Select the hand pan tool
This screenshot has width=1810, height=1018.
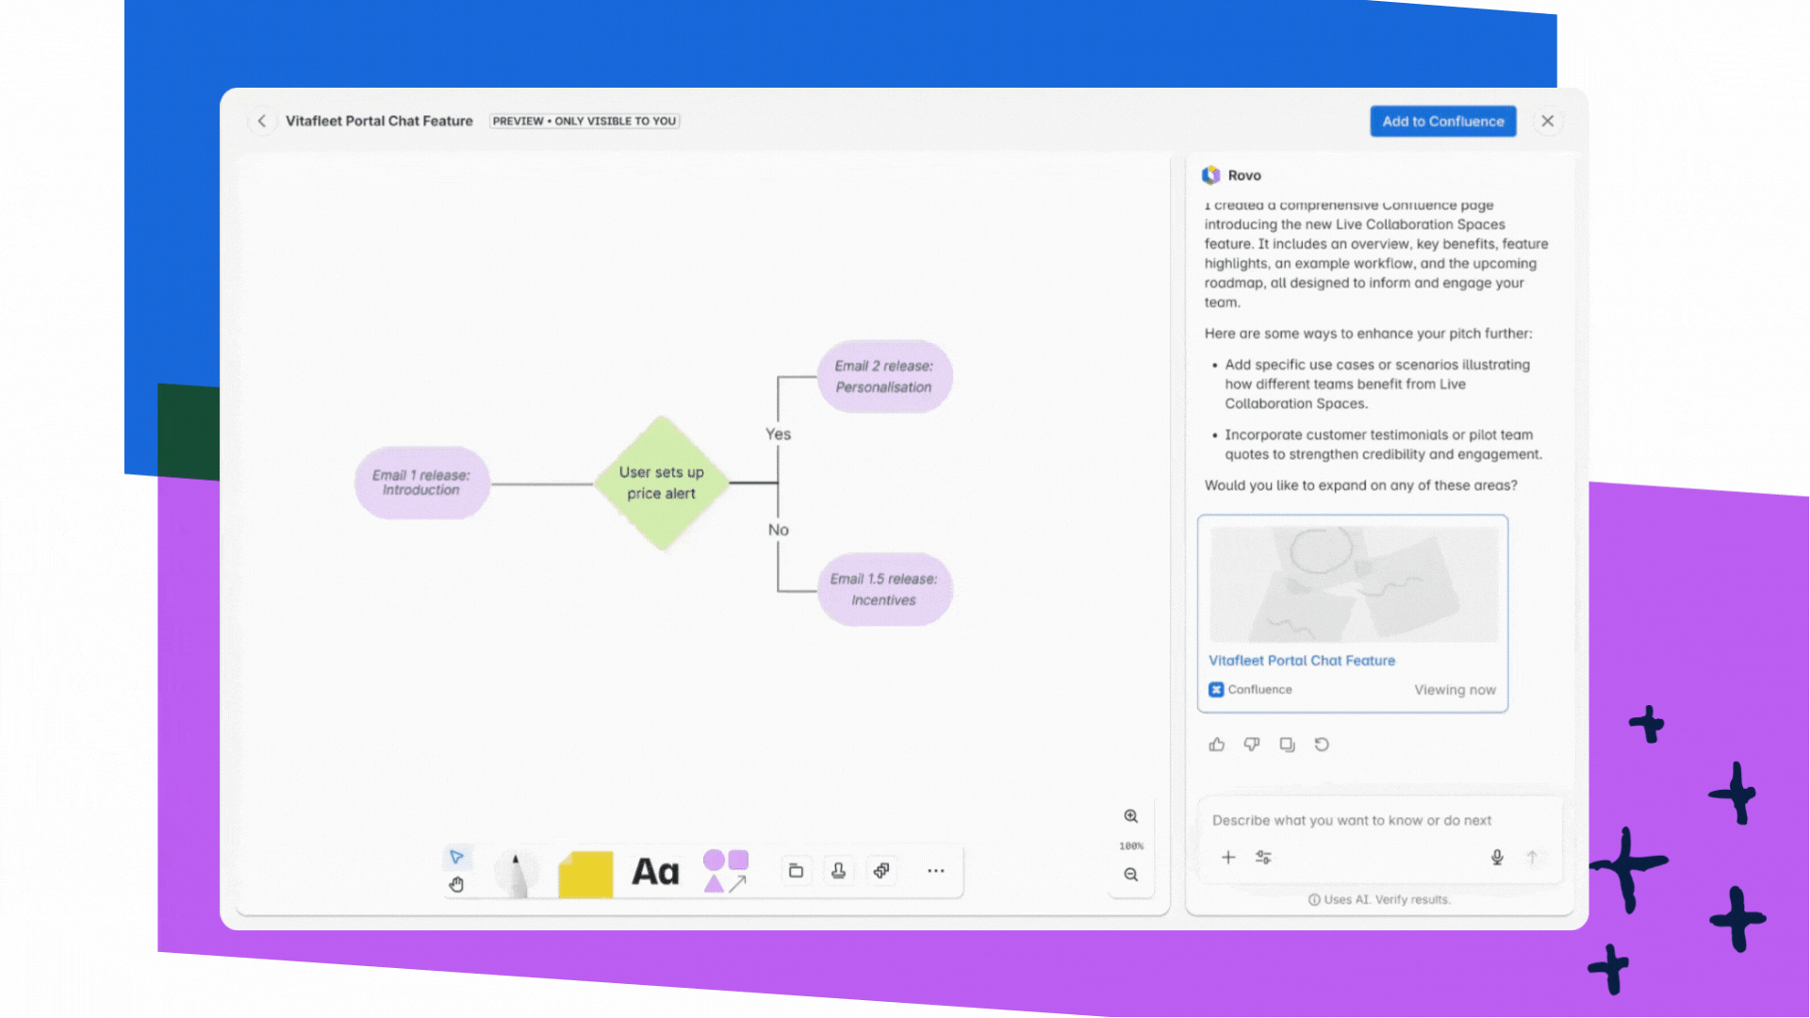point(456,884)
